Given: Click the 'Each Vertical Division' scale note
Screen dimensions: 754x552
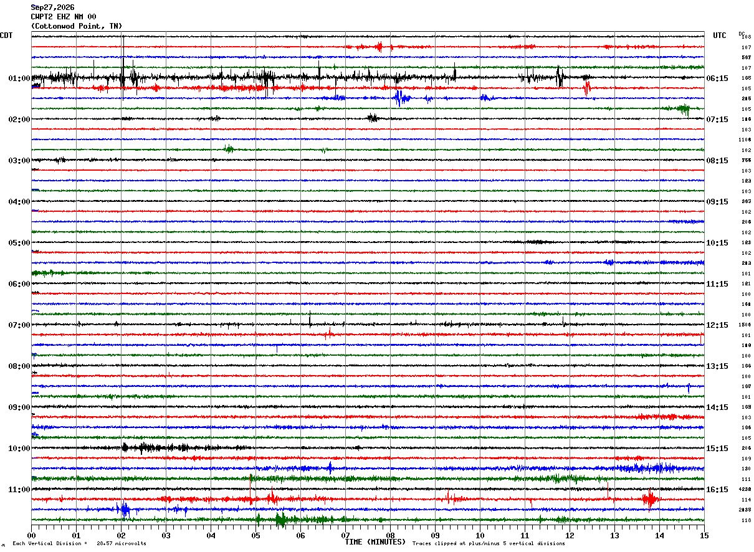Looking at the screenshot, I should click(x=79, y=543).
